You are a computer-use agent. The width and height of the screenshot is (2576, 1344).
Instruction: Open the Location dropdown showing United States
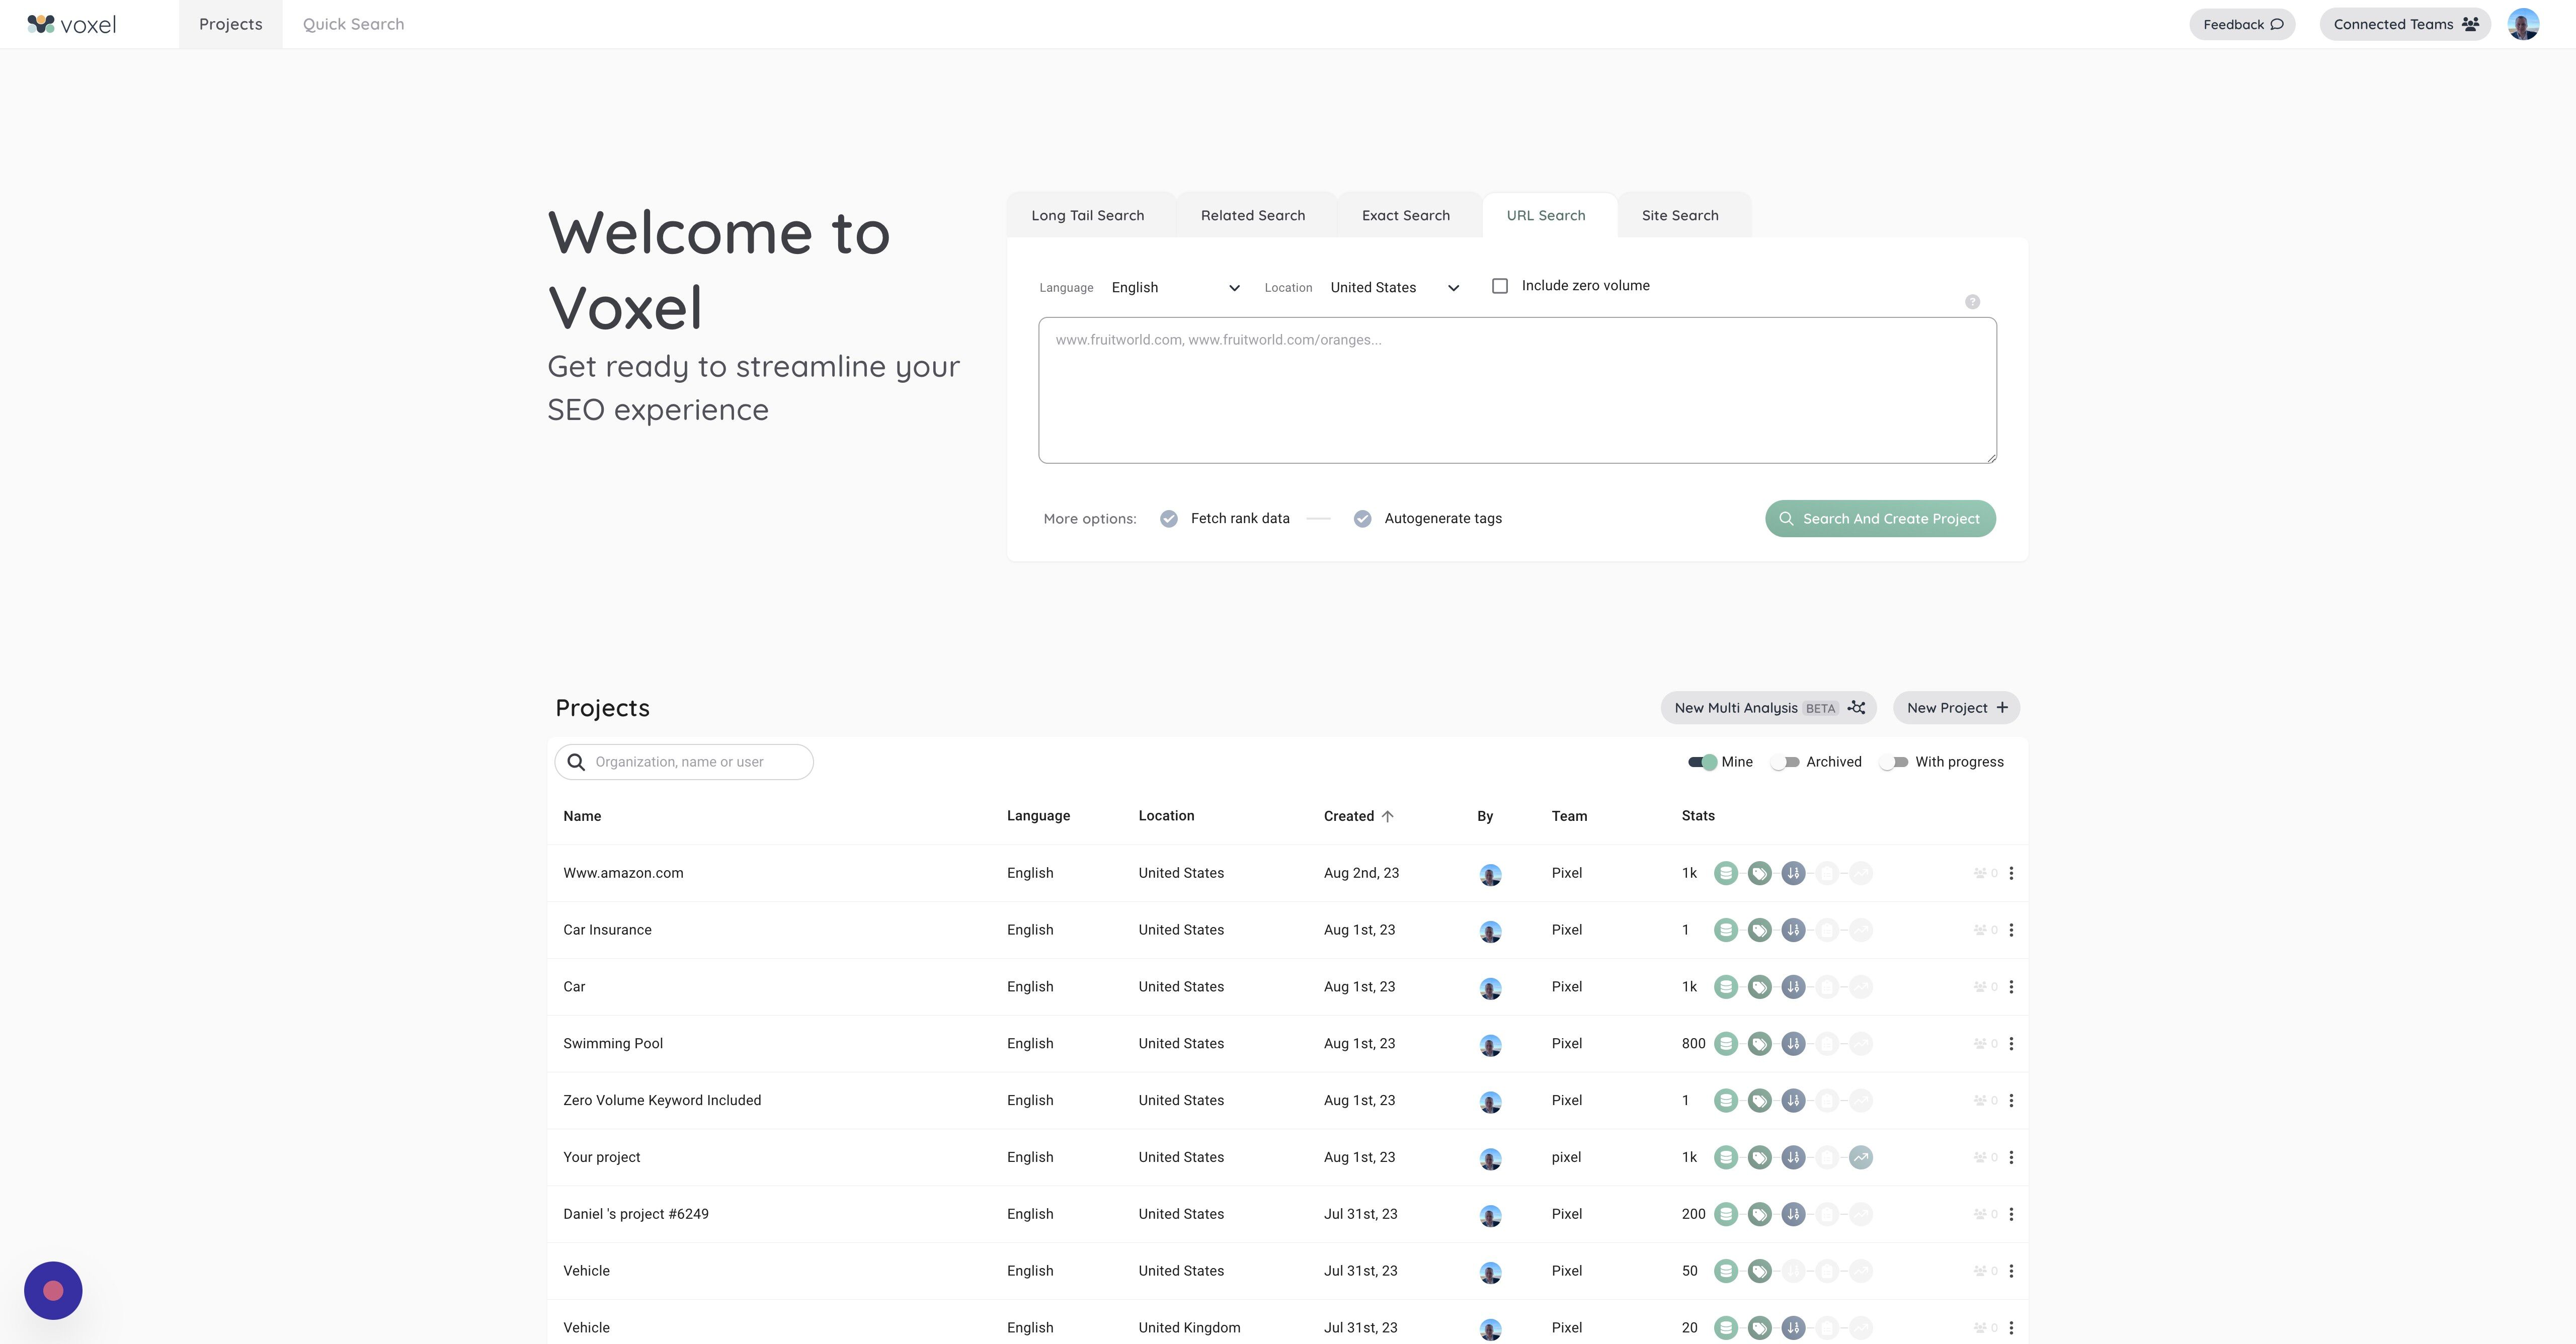[1395, 288]
